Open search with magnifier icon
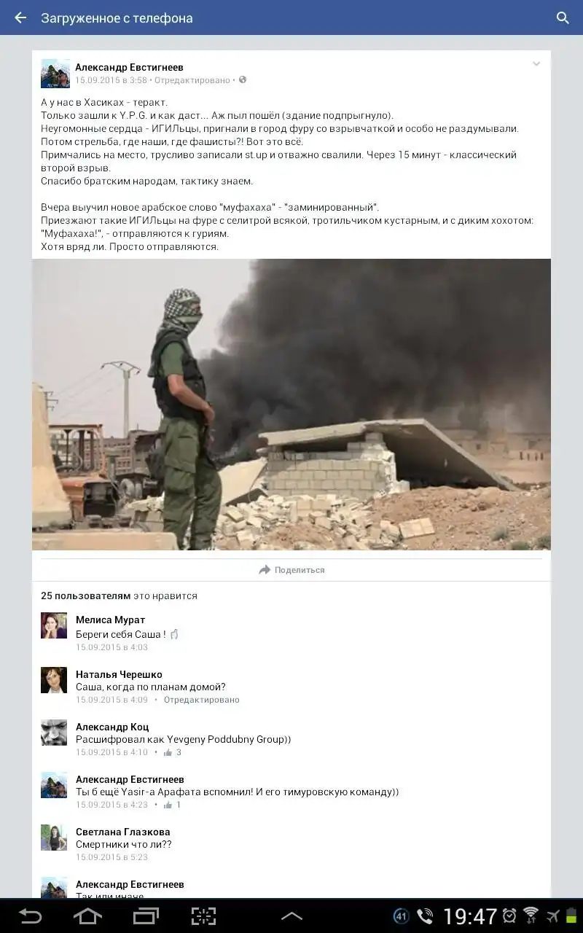This screenshot has height=933, width=583. pos(563,18)
